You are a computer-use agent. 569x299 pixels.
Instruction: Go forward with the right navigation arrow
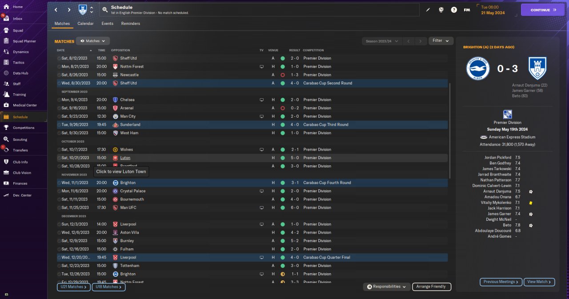(69, 10)
